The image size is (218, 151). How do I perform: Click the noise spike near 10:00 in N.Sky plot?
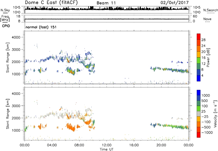click(92, 8)
